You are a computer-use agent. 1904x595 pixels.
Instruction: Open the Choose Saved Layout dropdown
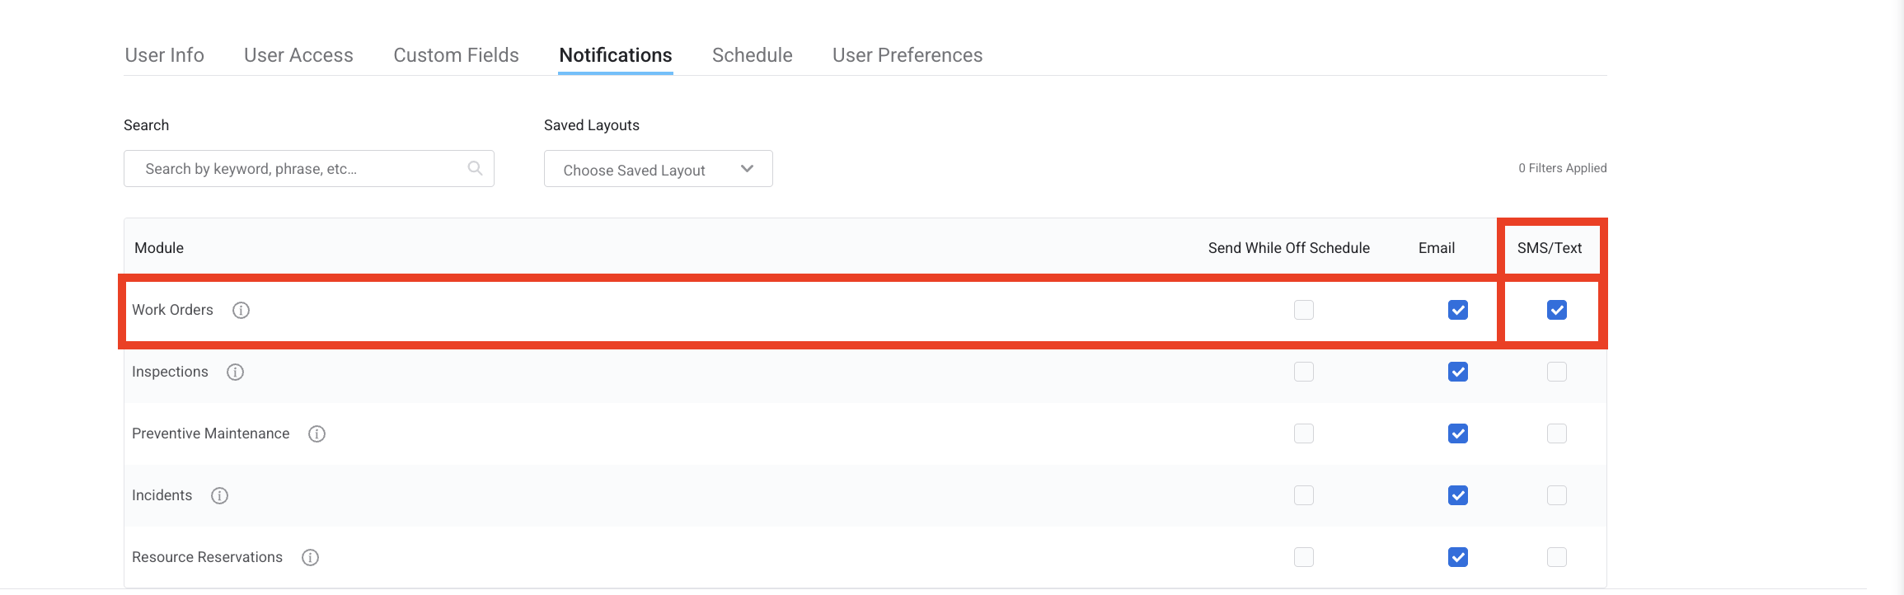[x=658, y=169]
